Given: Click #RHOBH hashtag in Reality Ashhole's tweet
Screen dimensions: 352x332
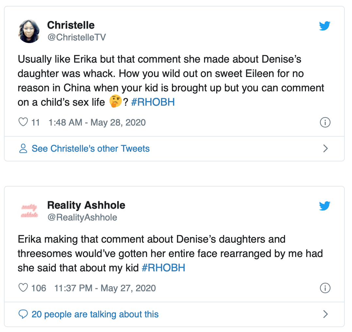Looking at the screenshot, I should click(x=163, y=268).
